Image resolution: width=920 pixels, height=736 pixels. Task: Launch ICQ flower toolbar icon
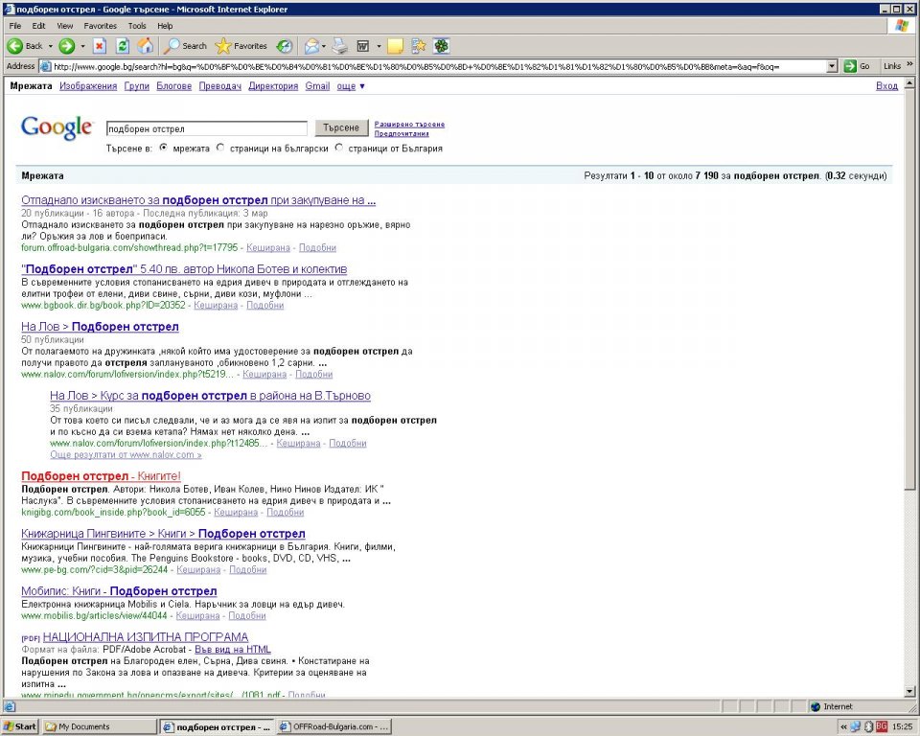coord(441,46)
